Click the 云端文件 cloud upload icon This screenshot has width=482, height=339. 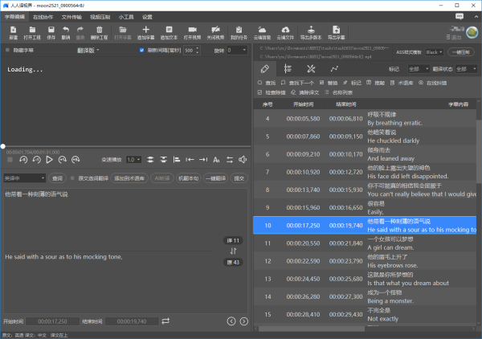pos(285,31)
